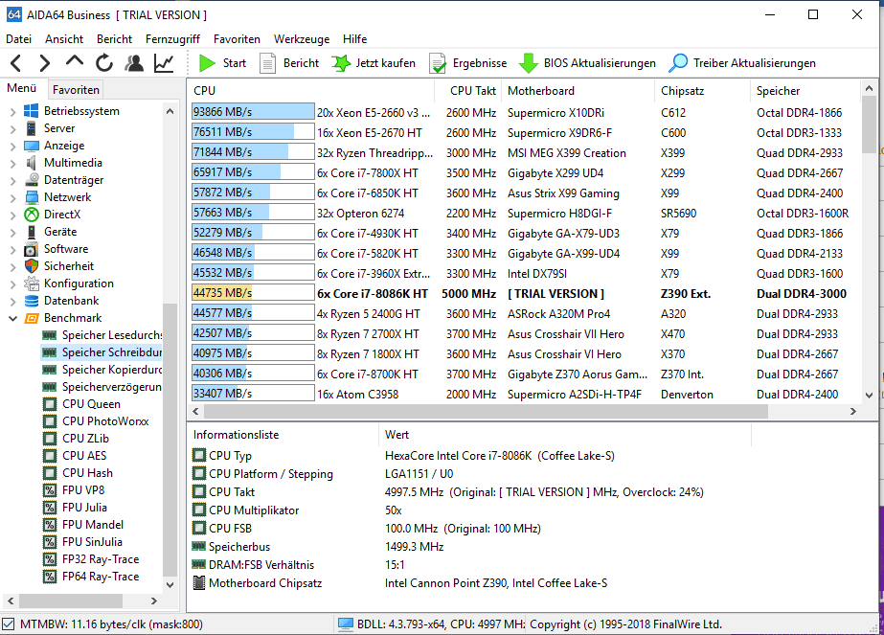Expand the Multimedia tree node
The image size is (884, 635).
[x=13, y=164]
